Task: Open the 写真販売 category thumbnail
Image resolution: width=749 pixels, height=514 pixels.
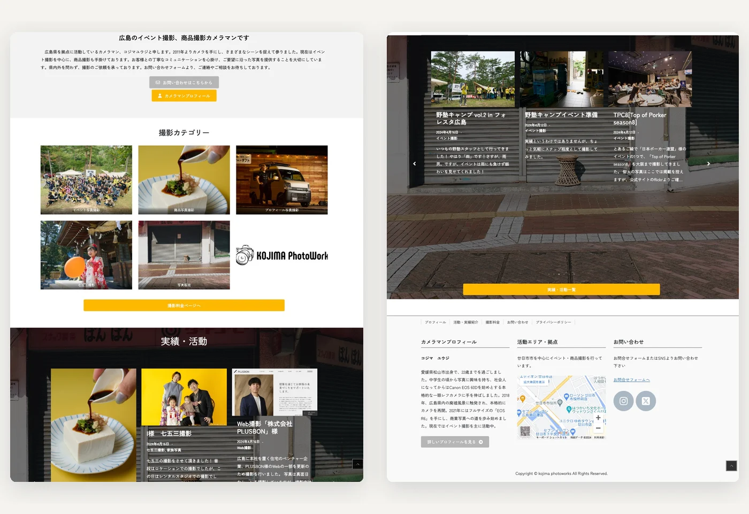Action: pos(184,255)
